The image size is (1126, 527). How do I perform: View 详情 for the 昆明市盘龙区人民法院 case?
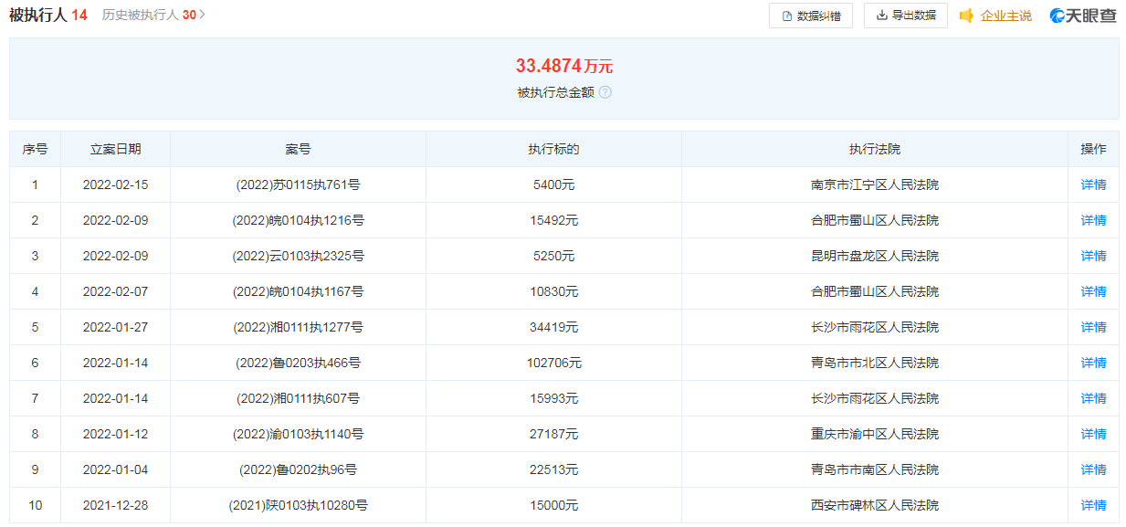coord(1093,256)
